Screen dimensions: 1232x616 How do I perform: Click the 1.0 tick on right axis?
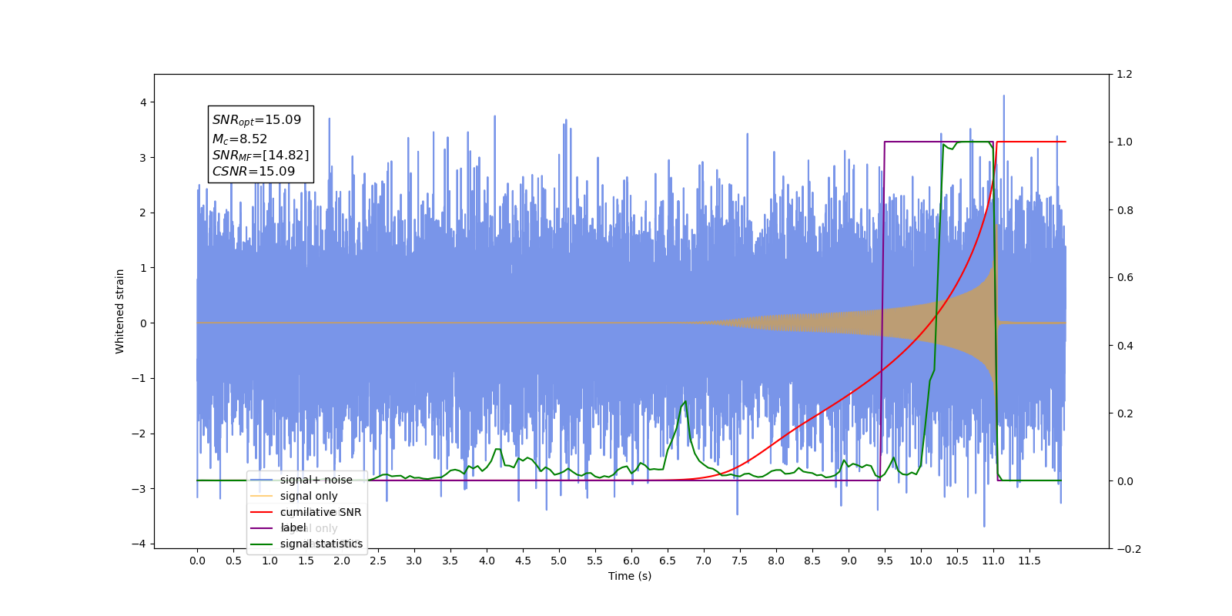[1124, 142]
